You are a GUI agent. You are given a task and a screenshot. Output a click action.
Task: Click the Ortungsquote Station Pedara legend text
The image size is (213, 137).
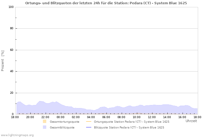[x=131, y=121]
